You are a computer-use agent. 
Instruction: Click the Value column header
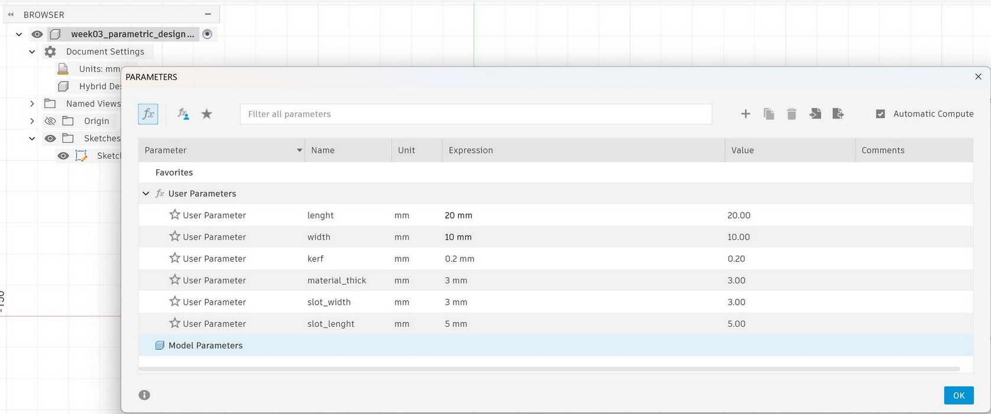point(790,150)
